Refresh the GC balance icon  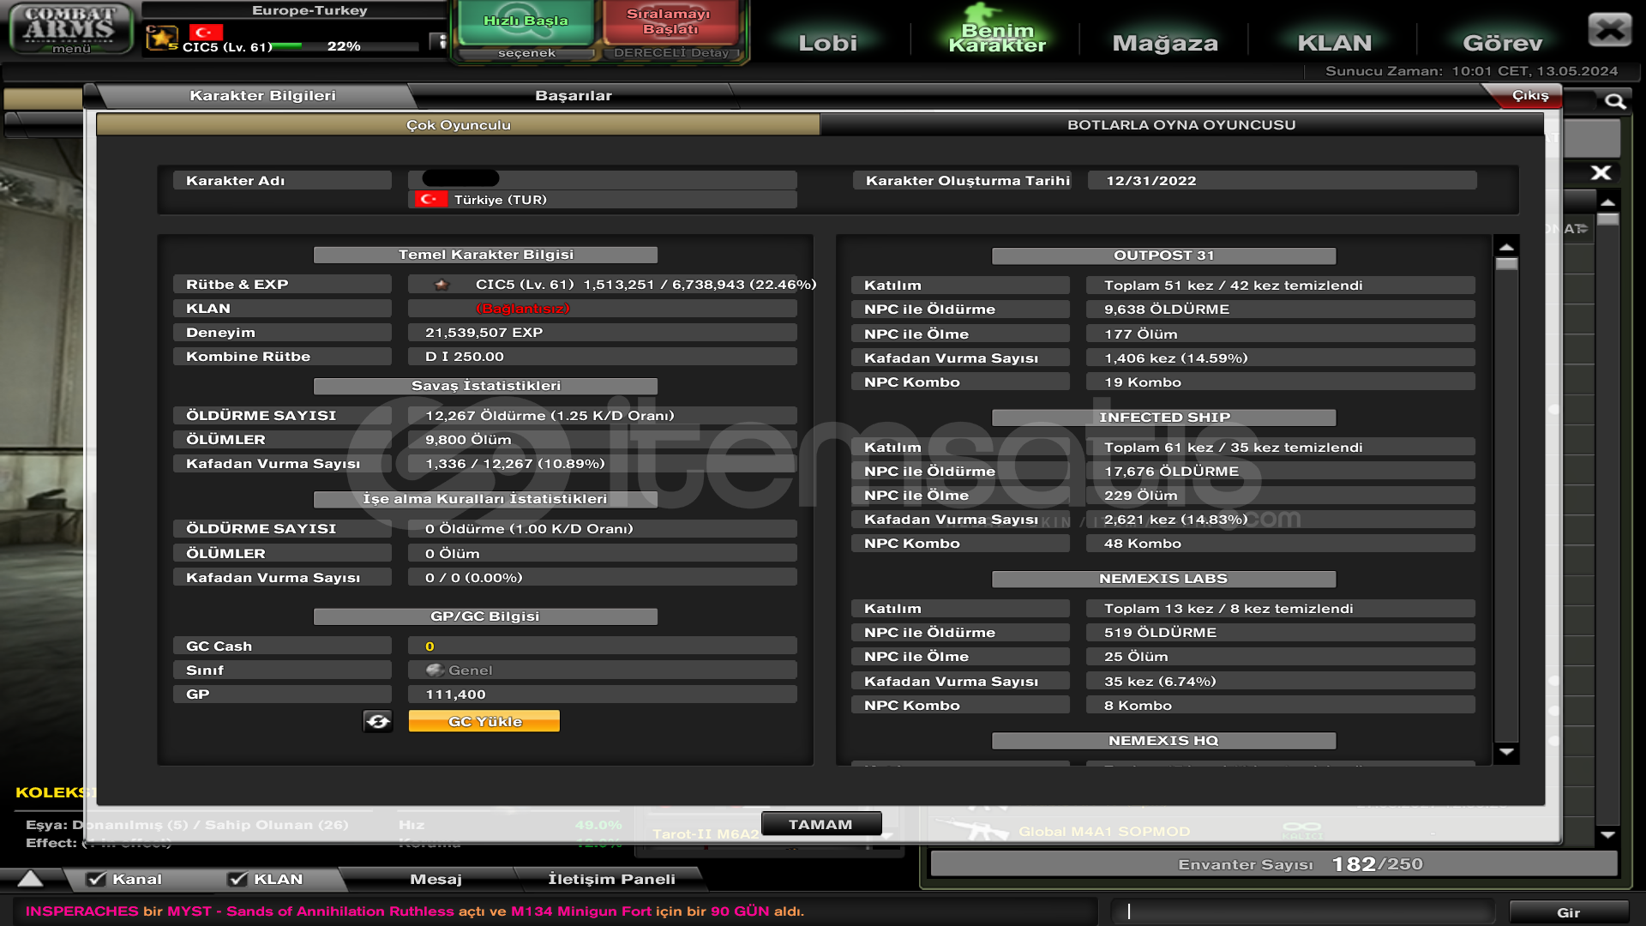(x=377, y=721)
